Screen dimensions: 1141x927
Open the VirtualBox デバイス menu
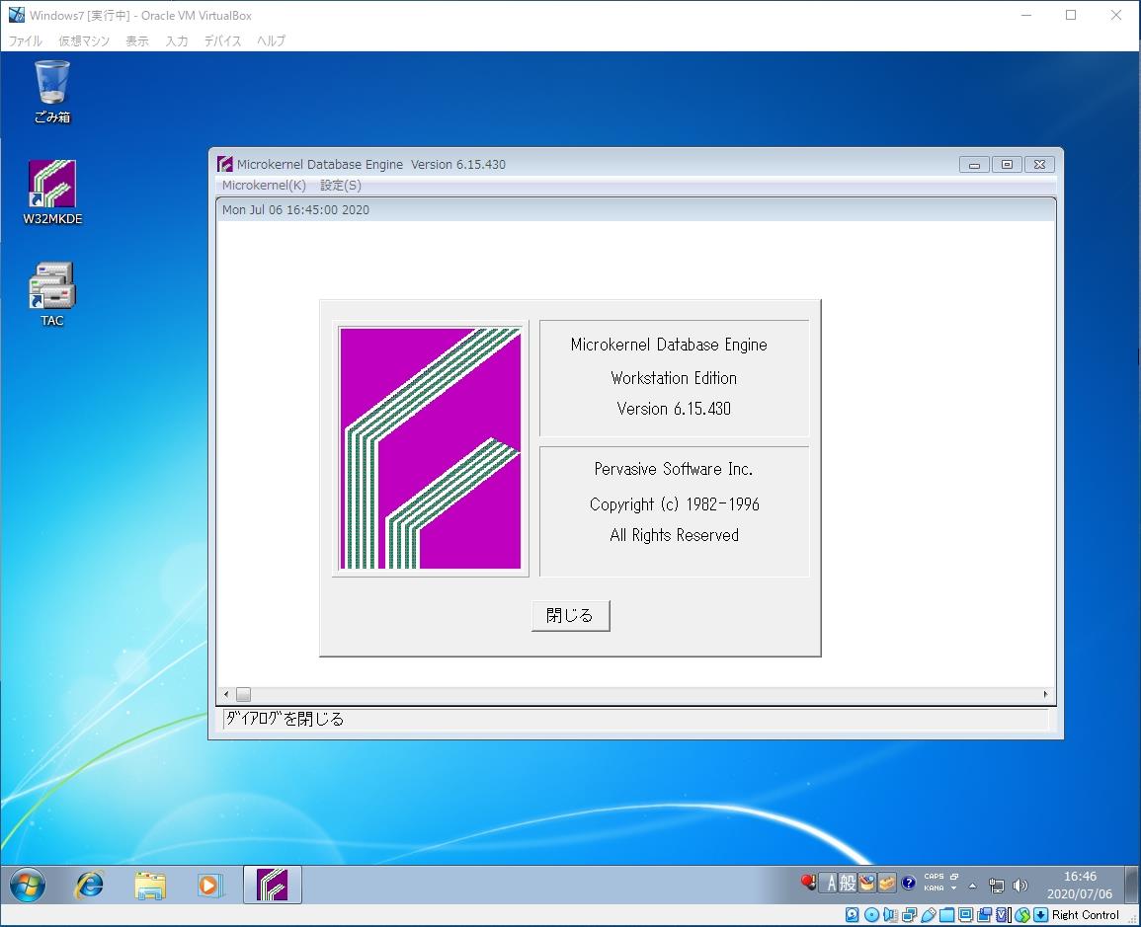point(222,40)
